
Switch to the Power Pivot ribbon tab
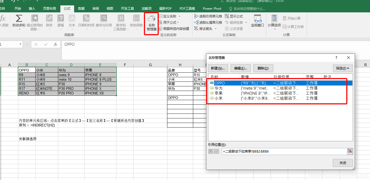click(x=212, y=9)
